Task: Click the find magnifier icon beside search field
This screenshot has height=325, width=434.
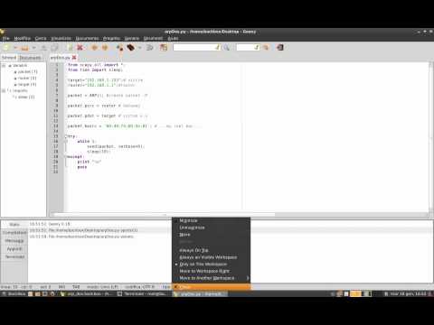Action: point(226,48)
